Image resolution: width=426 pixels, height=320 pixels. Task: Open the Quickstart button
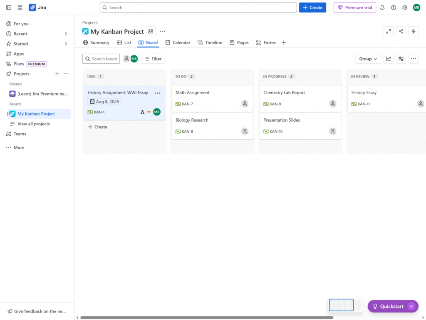389,306
